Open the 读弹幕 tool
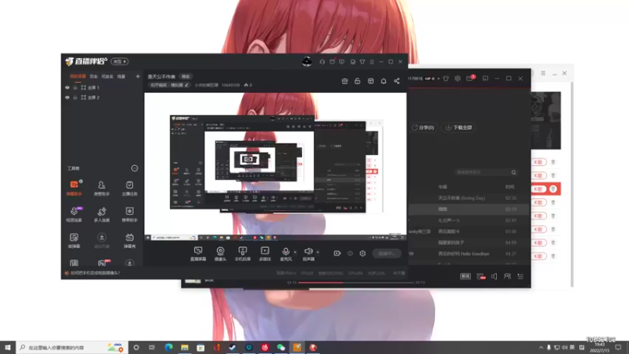The height and width of the screenshot is (354, 629). [x=74, y=241]
